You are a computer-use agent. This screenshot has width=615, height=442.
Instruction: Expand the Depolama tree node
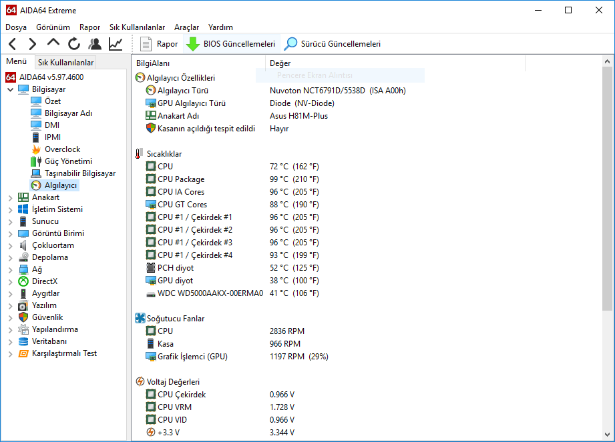point(11,257)
